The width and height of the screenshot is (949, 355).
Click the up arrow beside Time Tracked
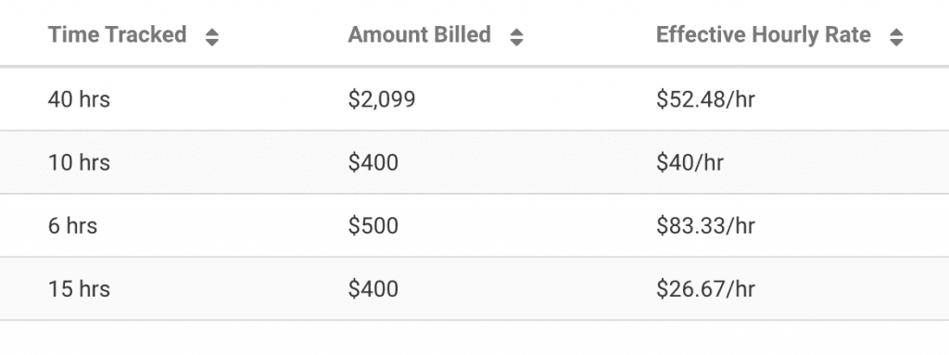click(x=211, y=32)
